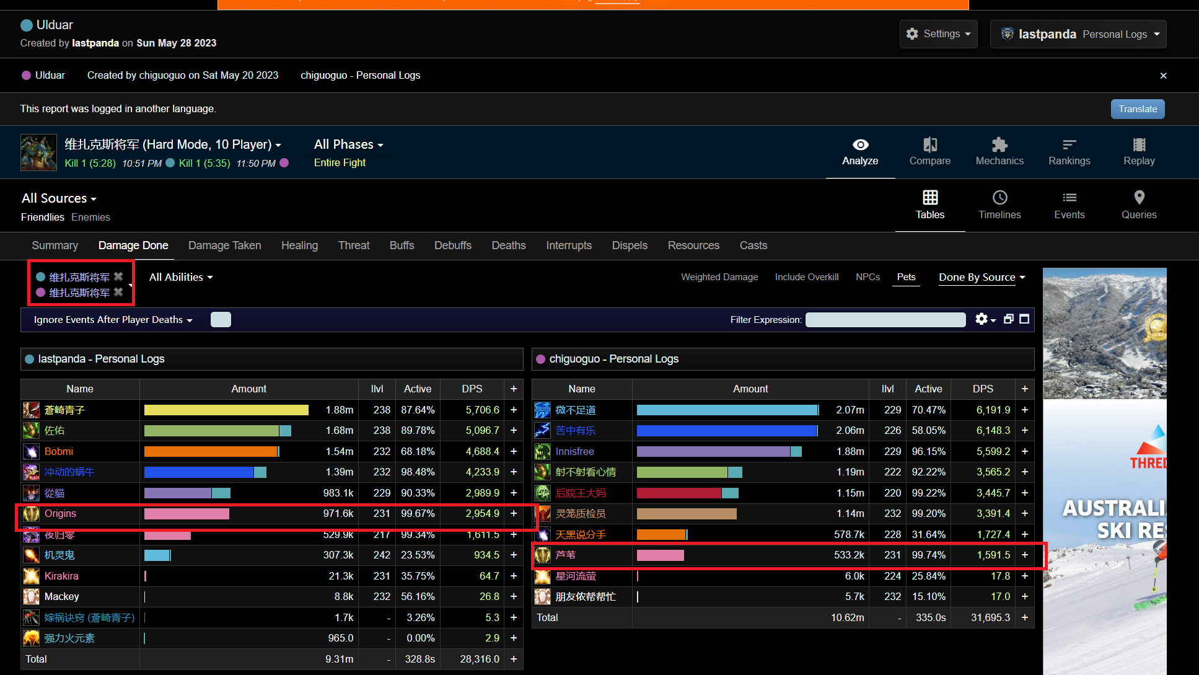Viewport: 1199px width, 675px height.
Task: Toggle the Include Overkill option
Action: click(x=806, y=277)
